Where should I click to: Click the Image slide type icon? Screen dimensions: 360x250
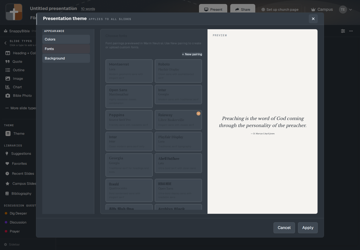pyautogui.click(x=8, y=78)
